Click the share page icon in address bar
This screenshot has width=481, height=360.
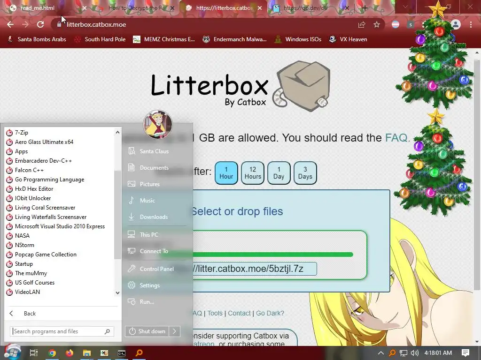(362, 24)
